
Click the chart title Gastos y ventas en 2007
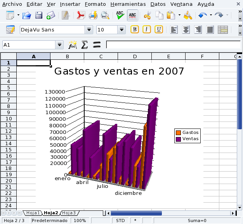(119, 71)
